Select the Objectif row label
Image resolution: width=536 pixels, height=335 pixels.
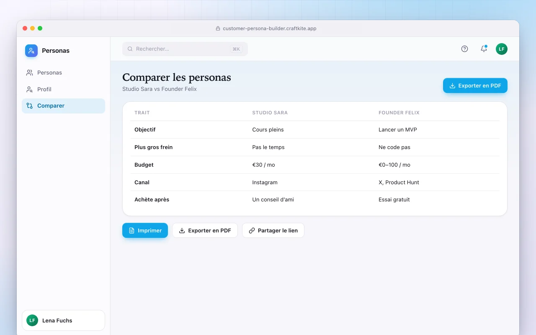coord(145,130)
